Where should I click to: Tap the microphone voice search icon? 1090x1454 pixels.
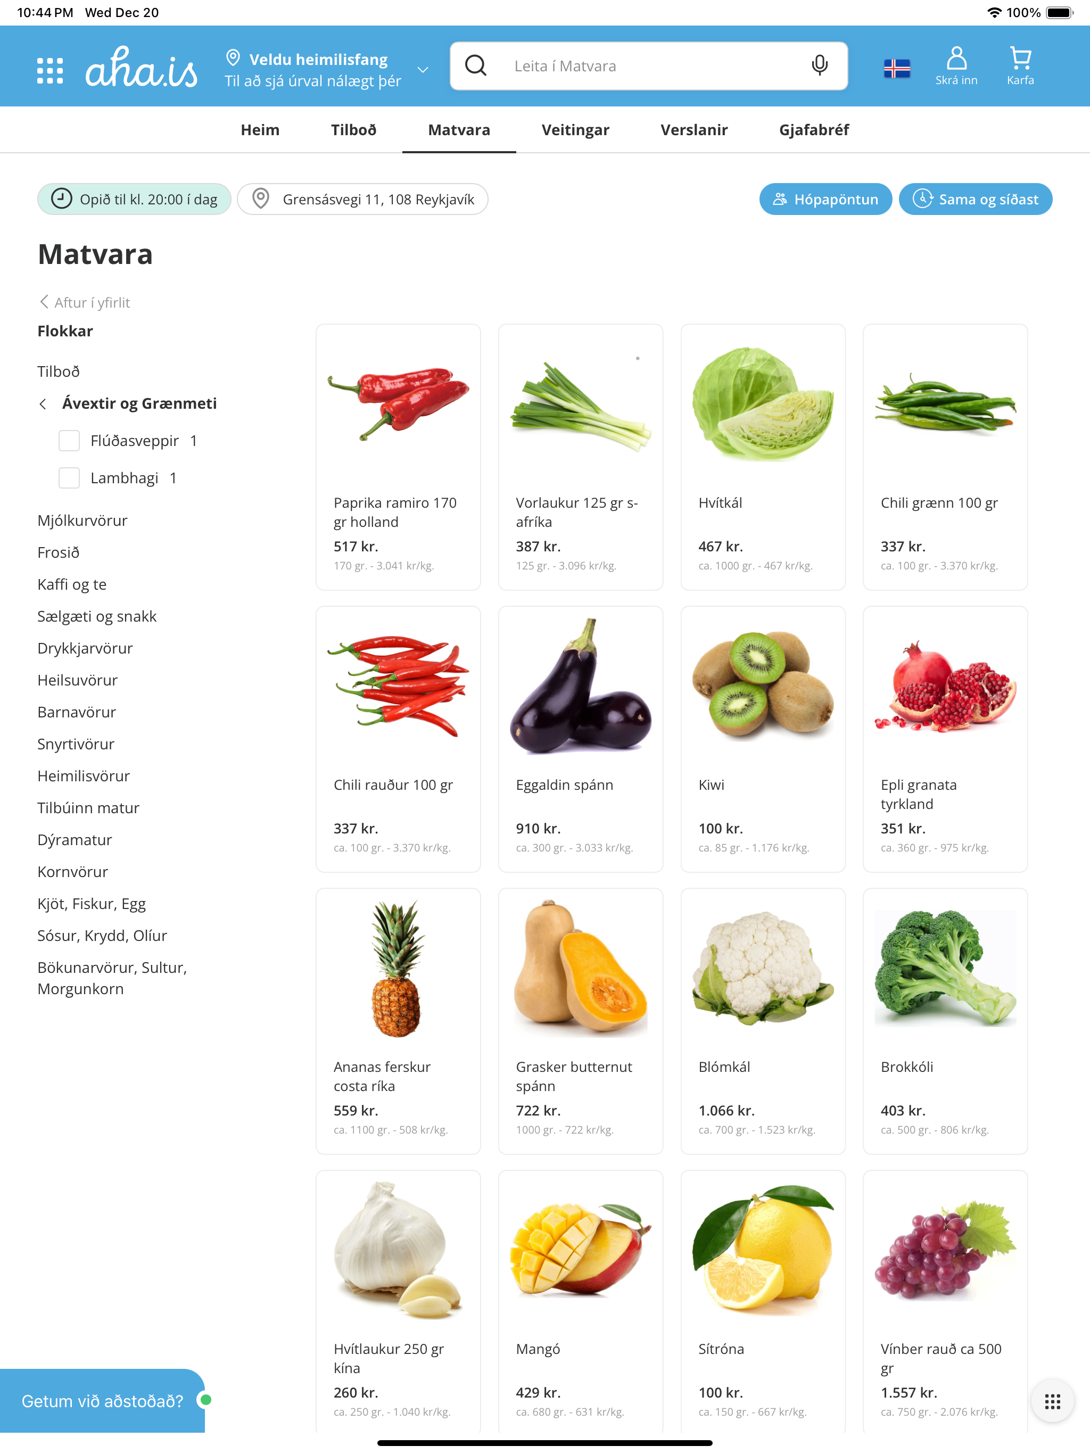(819, 66)
